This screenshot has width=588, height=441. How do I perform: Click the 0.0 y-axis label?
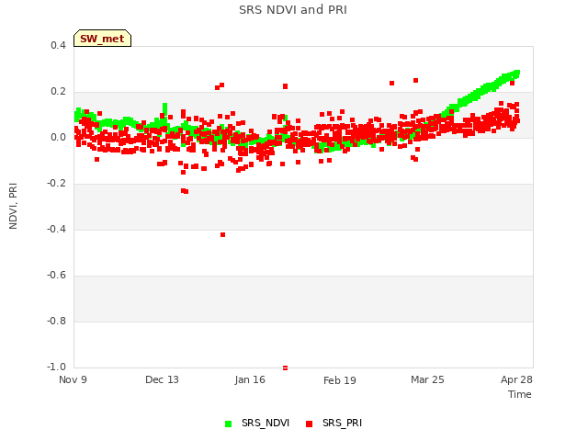coord(58,138)
